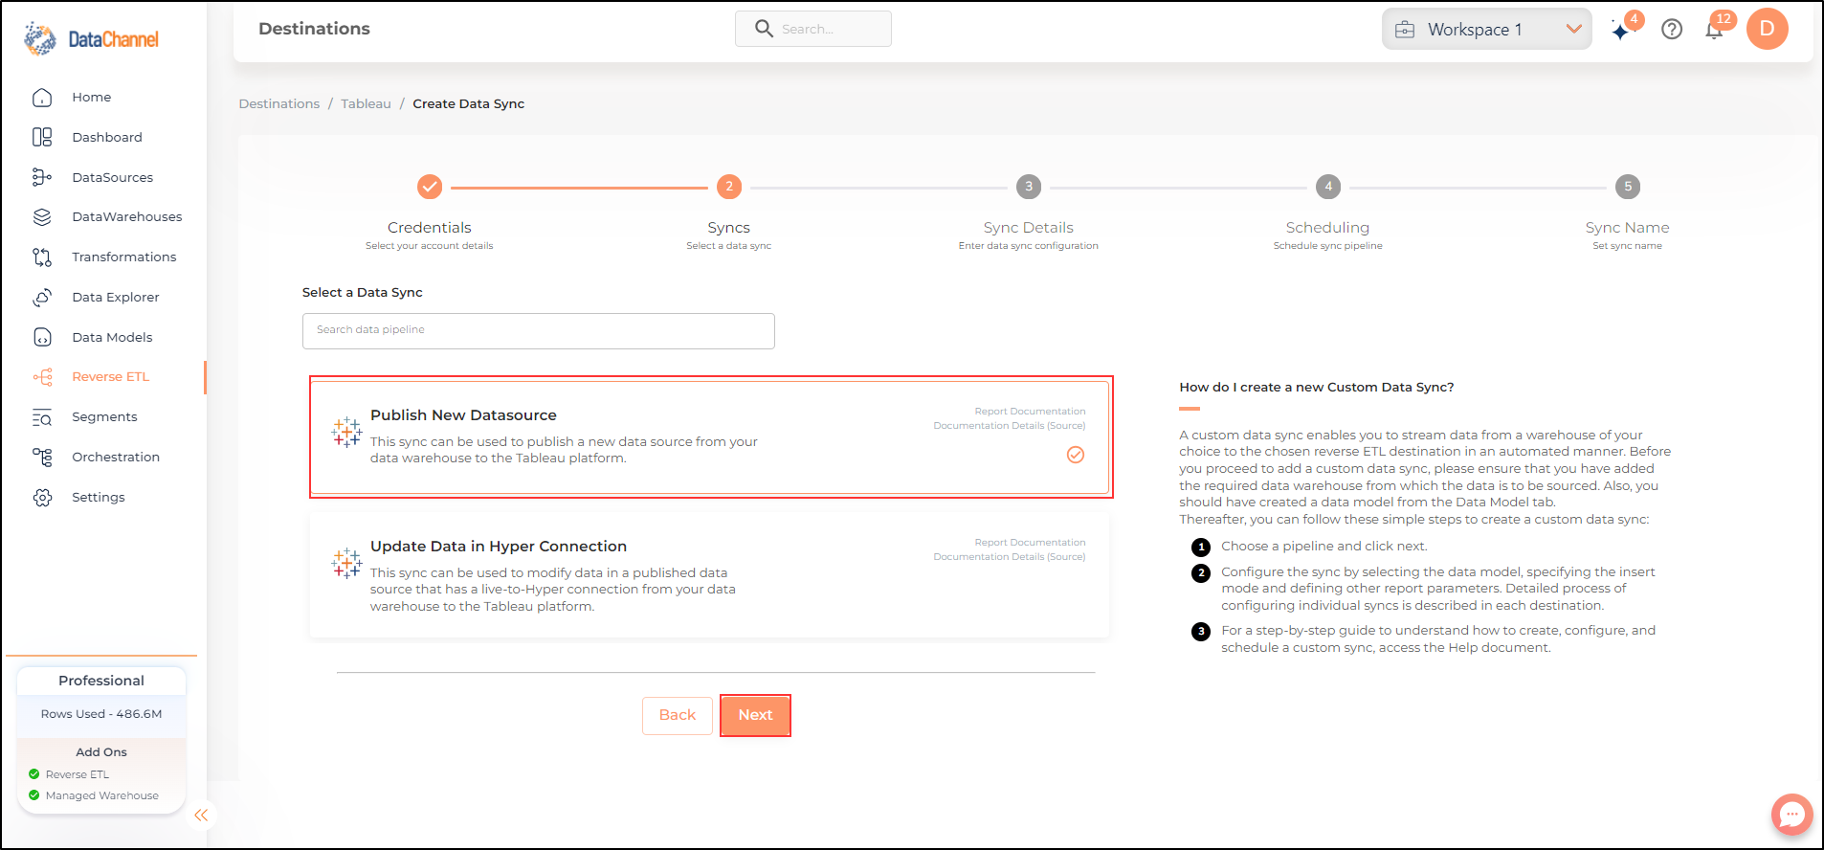The image size is (1824, 850).
Task: Click the search magnifier icon
Action: point(764,29)
